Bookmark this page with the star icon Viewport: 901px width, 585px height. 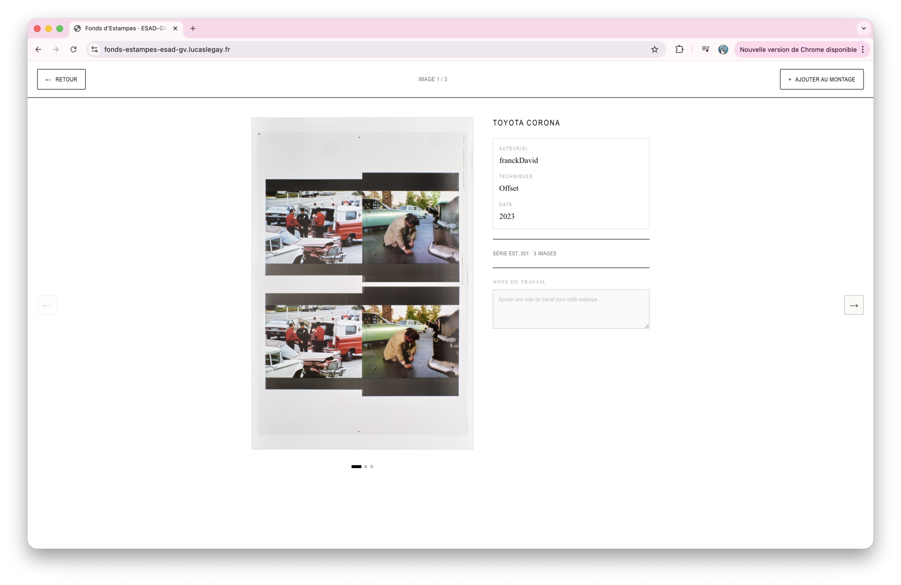pos(654,49)
